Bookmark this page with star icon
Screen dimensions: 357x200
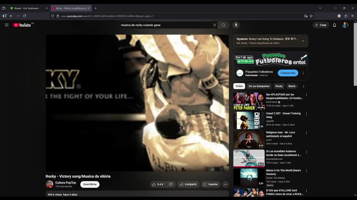[311, 16]
